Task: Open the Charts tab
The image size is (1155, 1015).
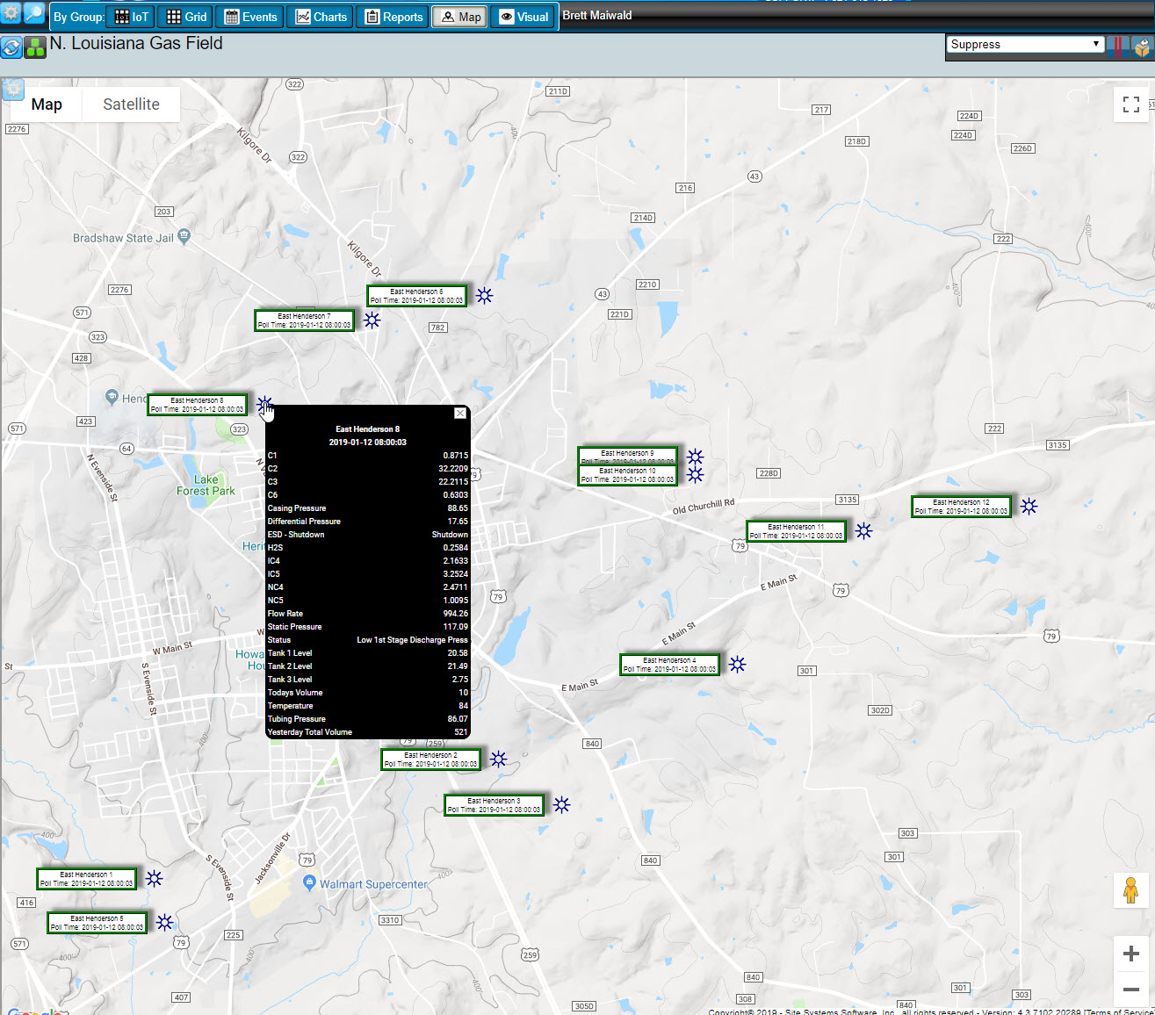Action: (321, 17)
